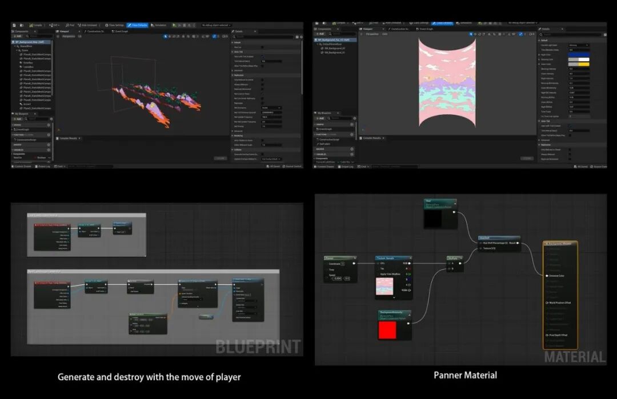Select the Viewport tab in the mountains window

coord(63,31)
